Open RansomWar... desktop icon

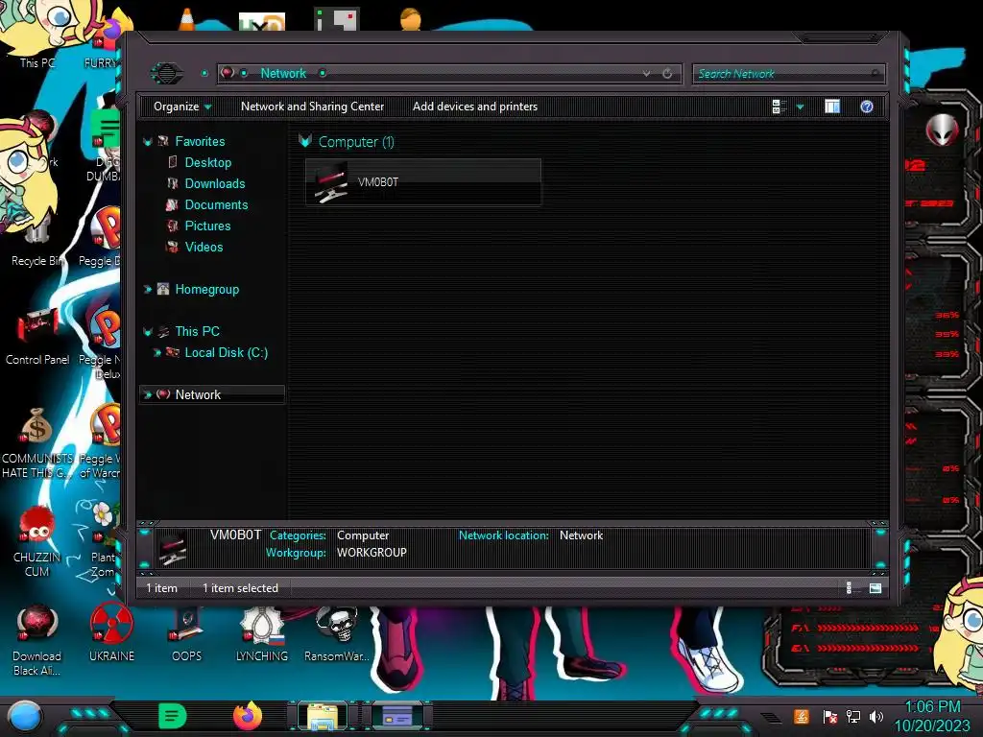click(x=337, y=635)
